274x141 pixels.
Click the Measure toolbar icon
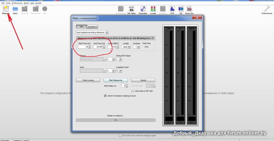[6, 9]
